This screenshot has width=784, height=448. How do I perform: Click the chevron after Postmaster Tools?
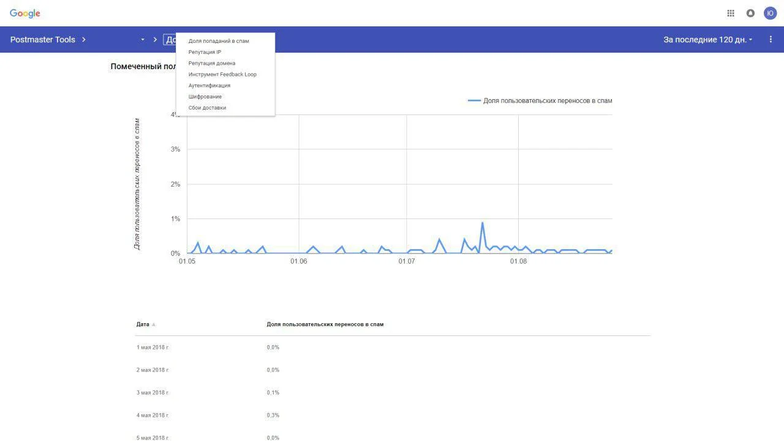click(84, 40)
